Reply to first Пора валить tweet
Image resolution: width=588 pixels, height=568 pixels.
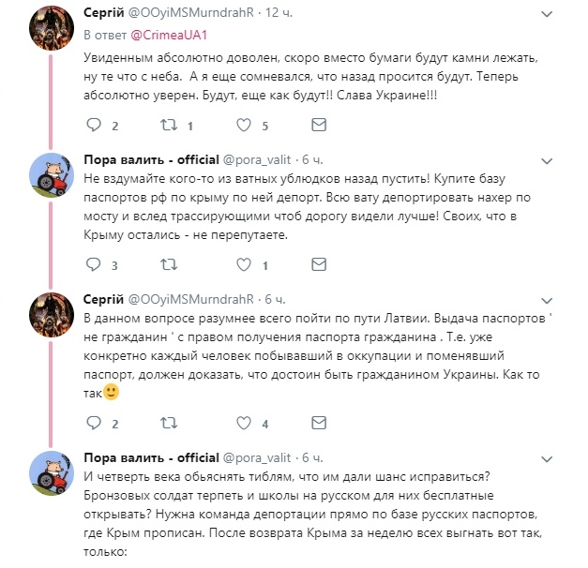coord(92,265)
